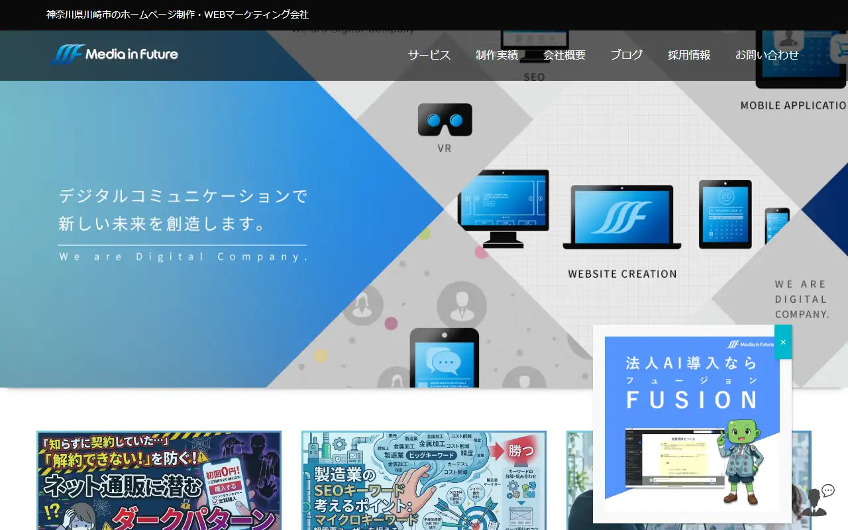Screen dimensions: 848x530
Task: Close the FUSION popup banner
Action: coord(783,342)
